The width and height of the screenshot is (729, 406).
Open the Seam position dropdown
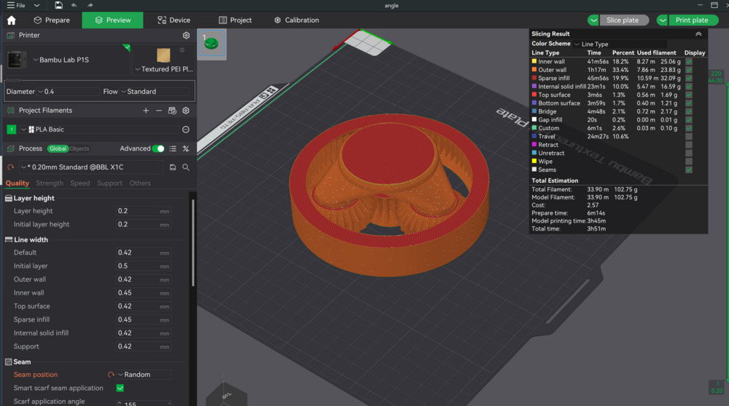tap(143, 375)
